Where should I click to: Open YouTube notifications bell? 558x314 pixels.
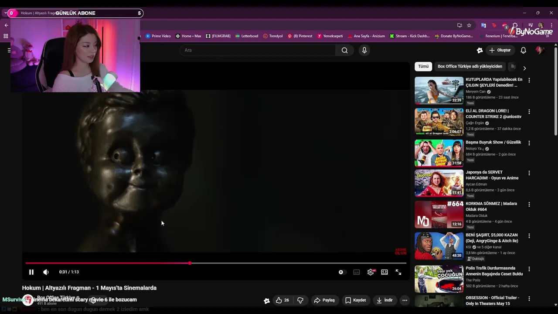pyautogui.click(x=524, y=50)
